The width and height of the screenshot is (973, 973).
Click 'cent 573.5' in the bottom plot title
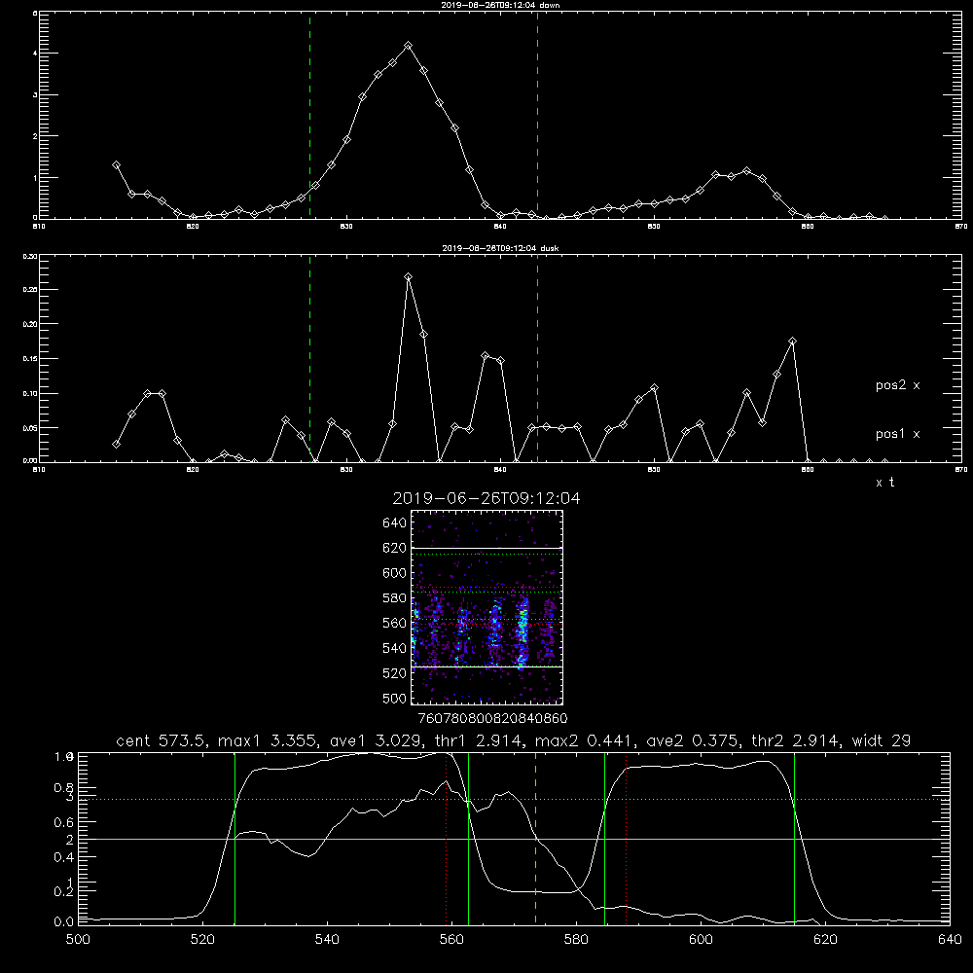(163, 740)
